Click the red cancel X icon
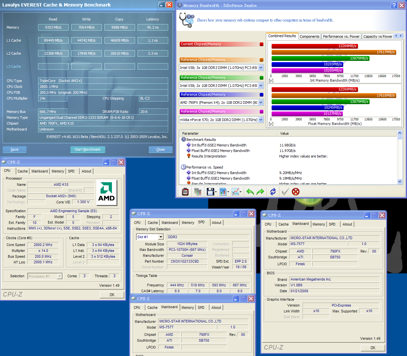The width and height of the screenshot is (407, 356). (x=295, y=192)
